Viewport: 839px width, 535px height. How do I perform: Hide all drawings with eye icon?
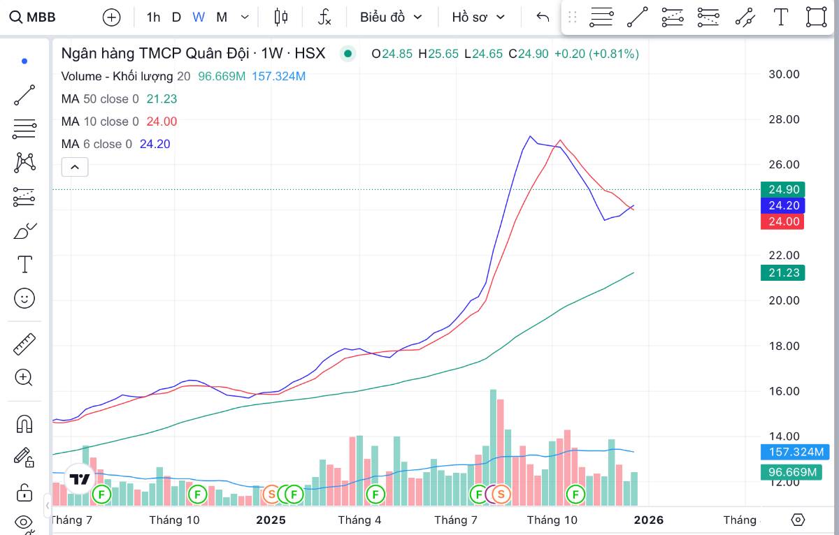click(24, 522)
